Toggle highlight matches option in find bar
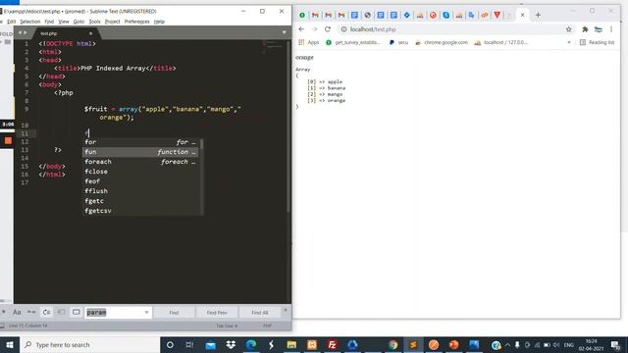This screenshot has height=353, width=628. (x=77, y=312)
